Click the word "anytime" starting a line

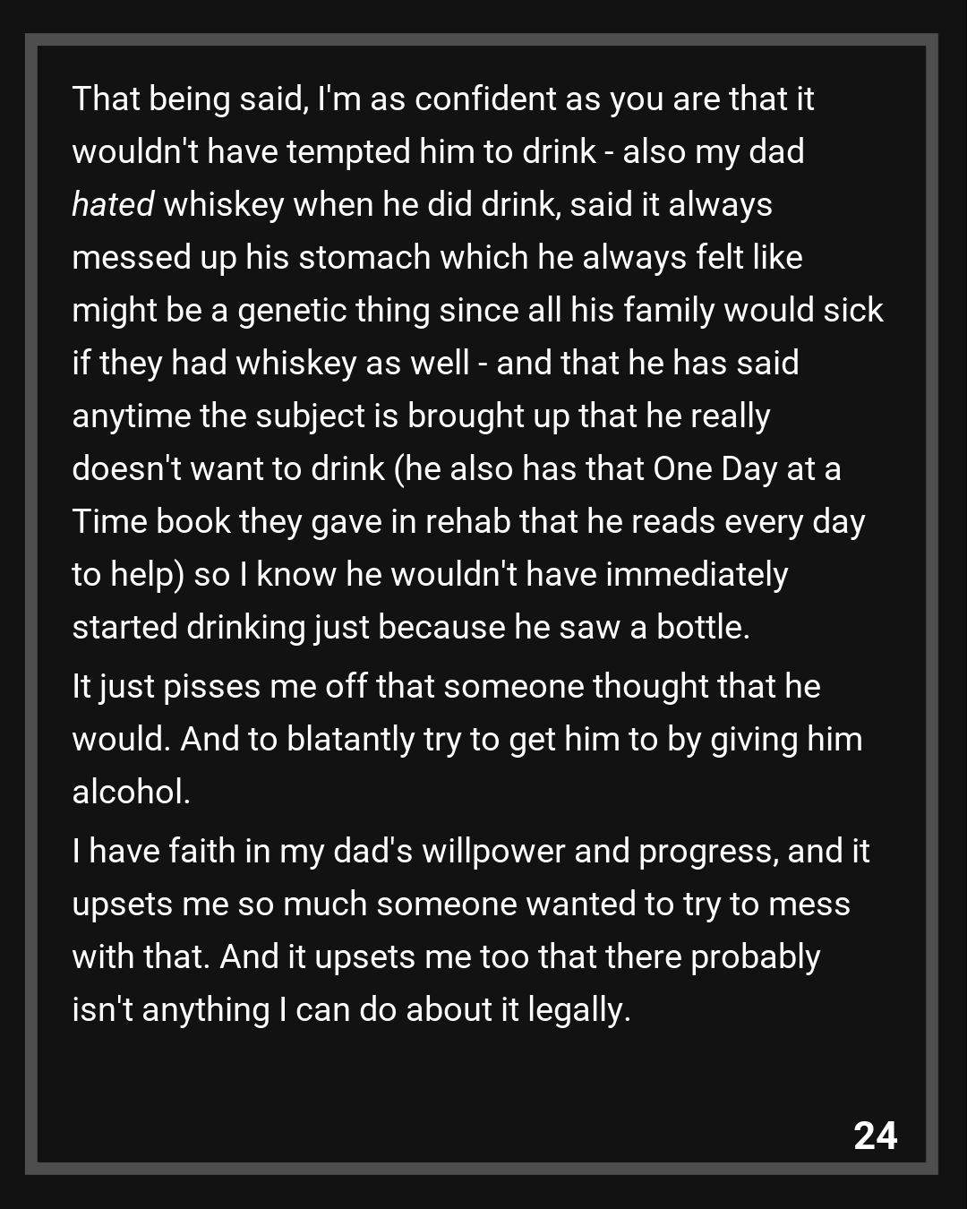(132, 416)
